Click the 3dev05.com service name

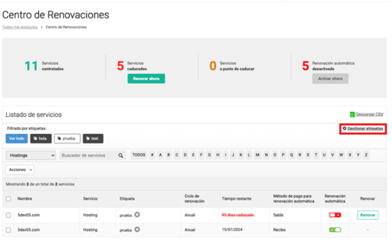tap(28, 230)
